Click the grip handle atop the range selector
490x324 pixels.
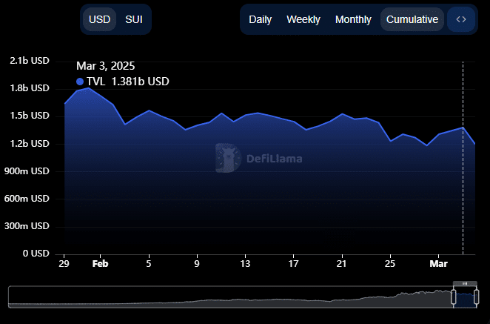click(x=465, y=284)
